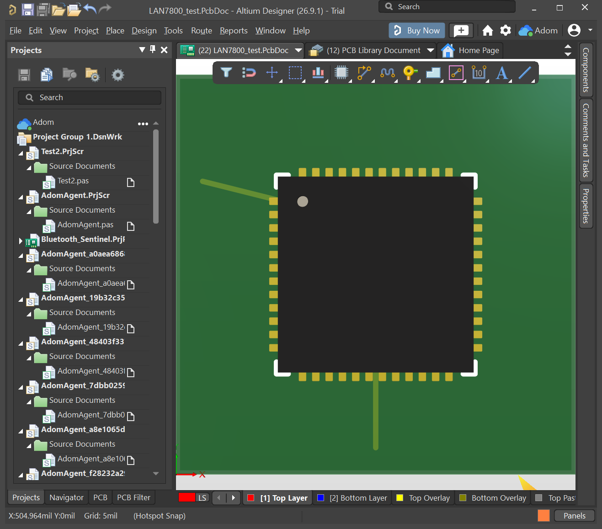Viewport: 602px width, 529px height.
Task: Click the user account avatar icon
Action: [574, 30]
